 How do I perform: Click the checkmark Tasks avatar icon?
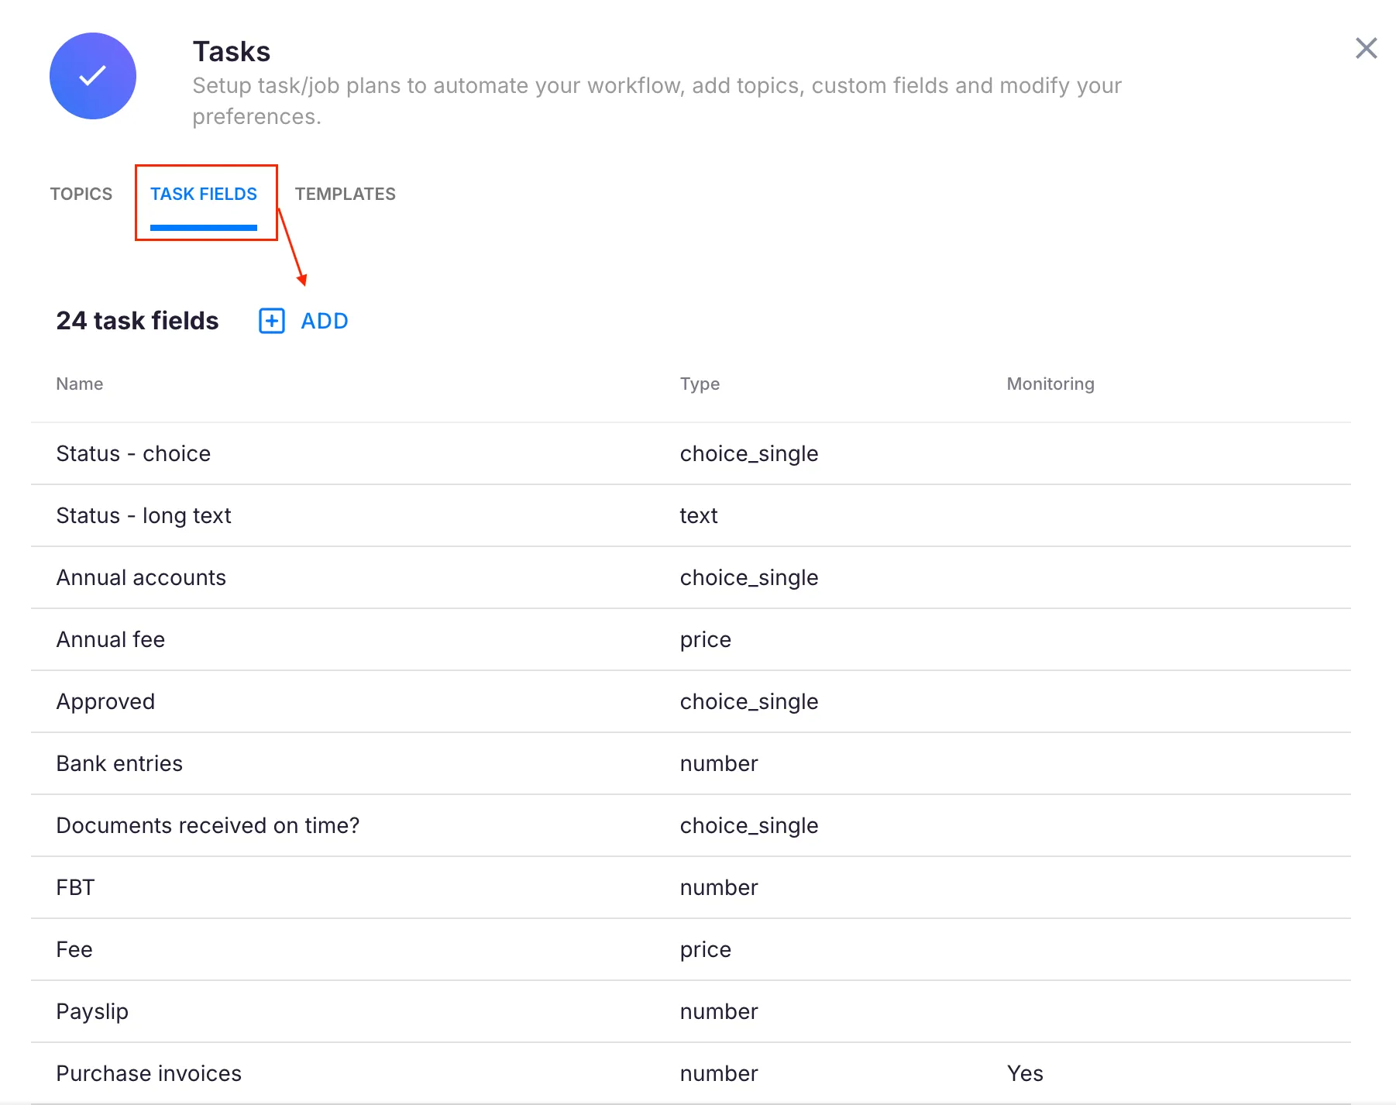92,75
